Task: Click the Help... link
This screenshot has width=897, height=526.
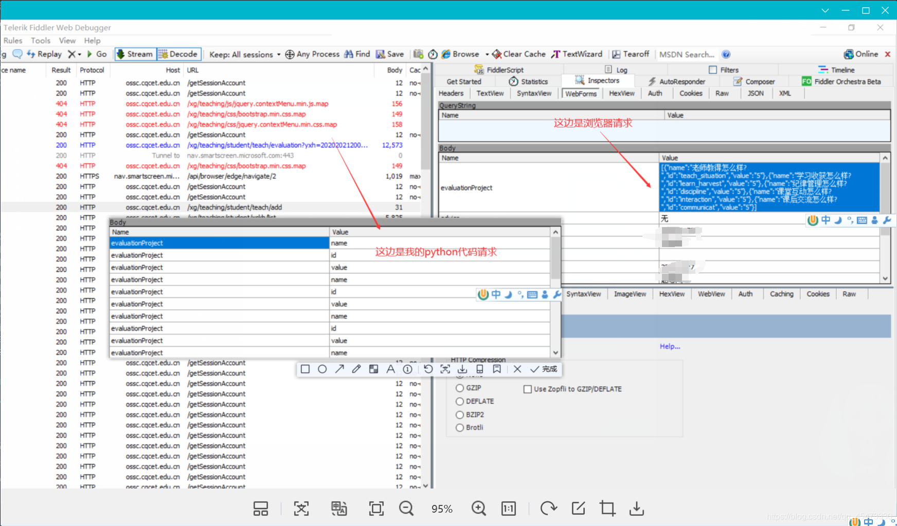Action: click(670, 347)
